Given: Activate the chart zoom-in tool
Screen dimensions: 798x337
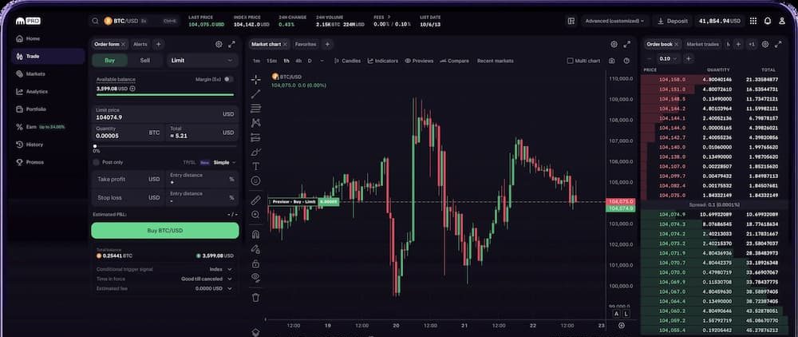Looking at the screenshot, I should [x=255, y=215].
